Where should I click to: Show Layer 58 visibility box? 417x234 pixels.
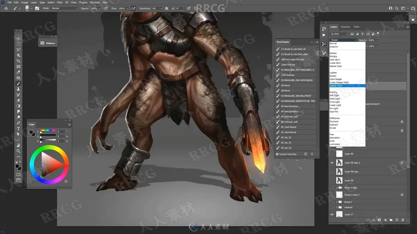[332, 181]
